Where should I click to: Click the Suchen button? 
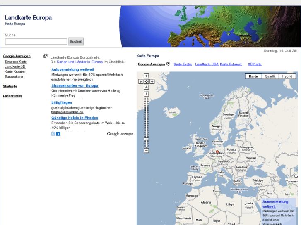(x=76, y=41)
